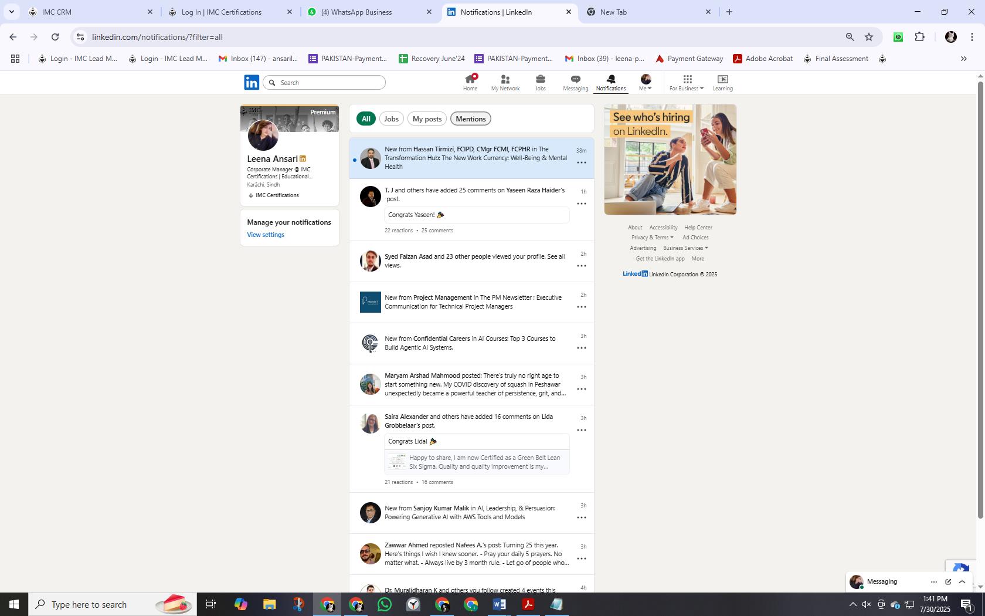This screenshot has width=985, height=616.
Task: Open Jobs briefcase icon
Action: (540, 83)
